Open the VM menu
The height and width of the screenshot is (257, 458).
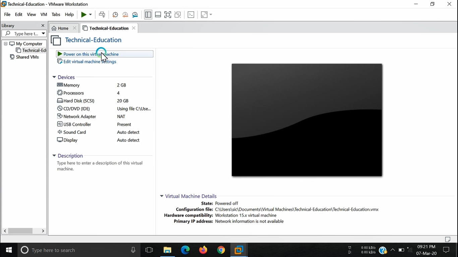click(x=44, y=15)
